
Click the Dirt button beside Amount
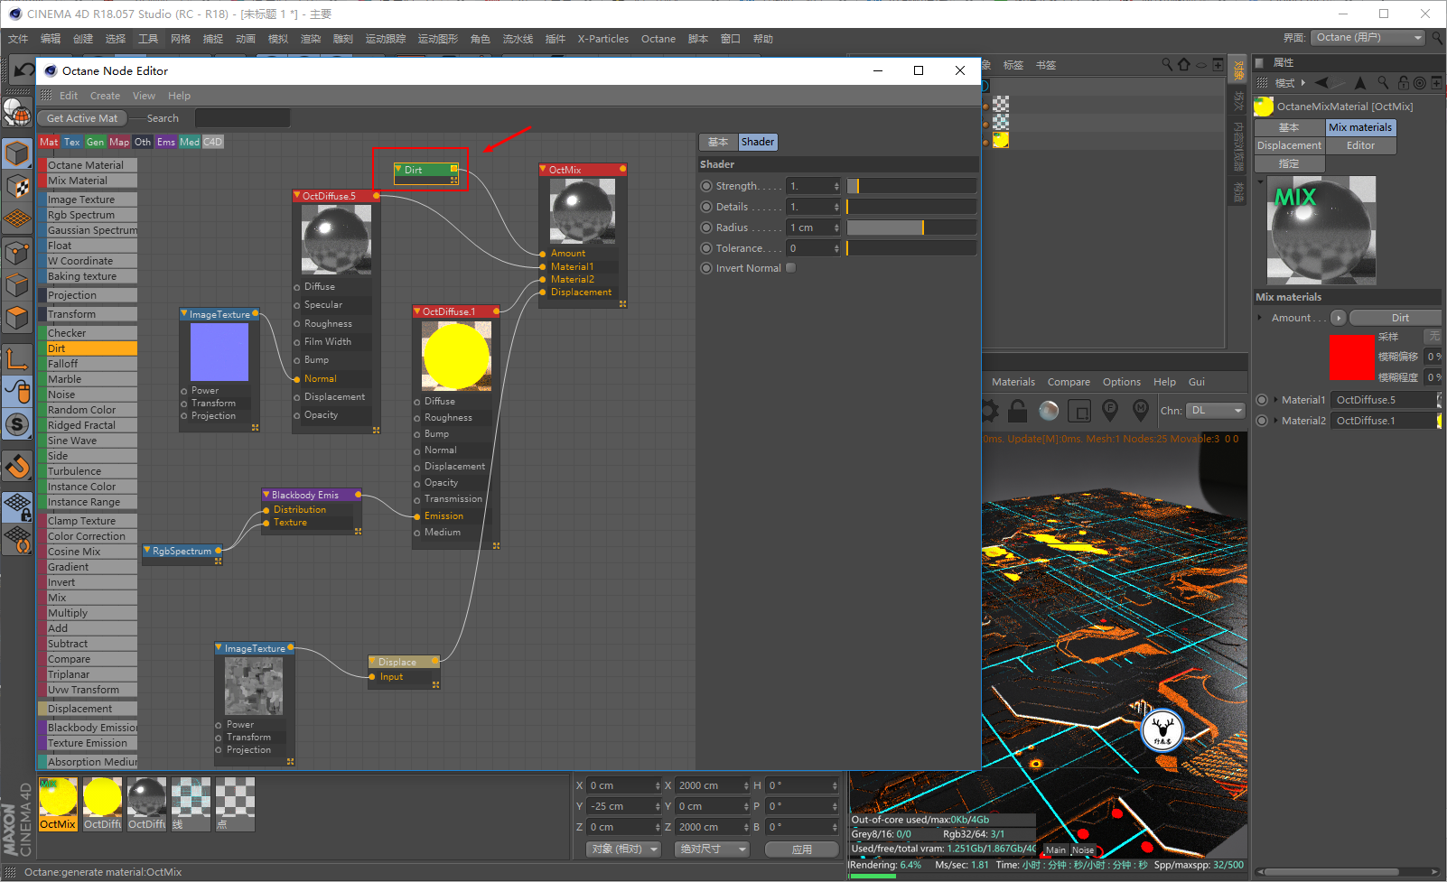[1399, 318]
